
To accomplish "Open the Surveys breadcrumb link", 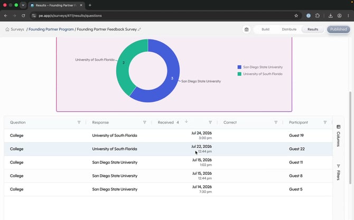I will coord(17,29).
